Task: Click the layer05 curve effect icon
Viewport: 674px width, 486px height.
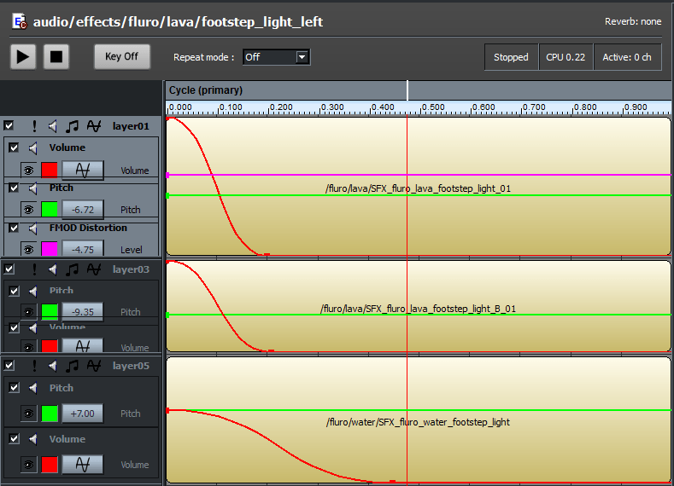Action: pyautogui.click(x=94, y=366)
